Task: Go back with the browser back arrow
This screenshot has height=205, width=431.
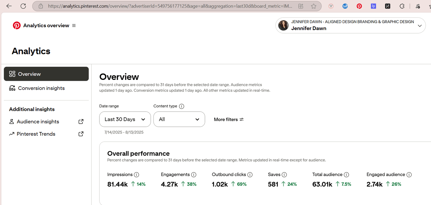Action: (x=9, y=6)
